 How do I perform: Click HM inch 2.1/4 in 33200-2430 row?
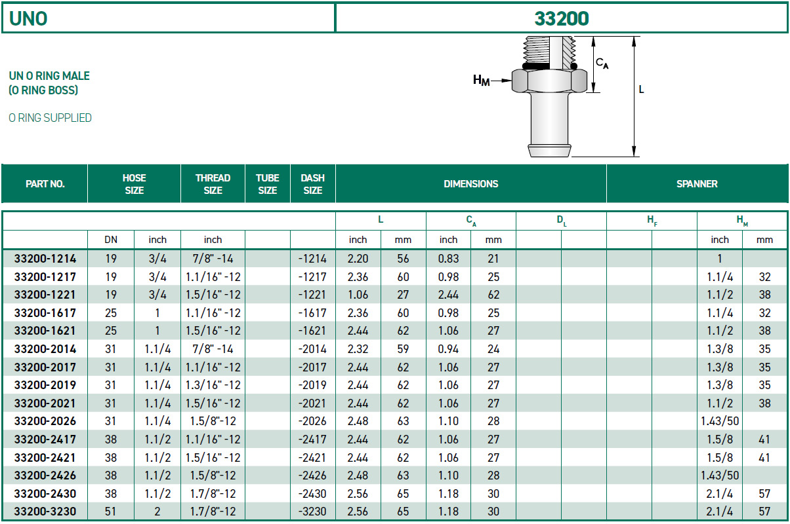coord(720,493)
